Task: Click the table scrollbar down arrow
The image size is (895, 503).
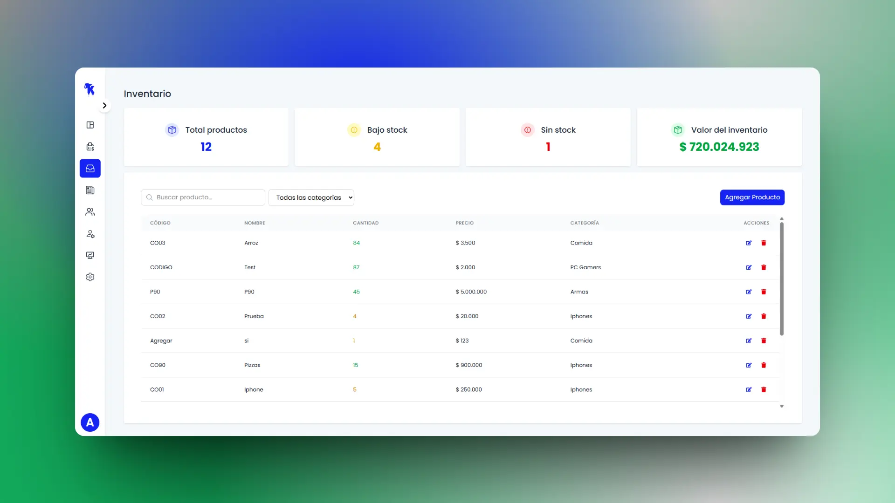Action: coord(782,407)
